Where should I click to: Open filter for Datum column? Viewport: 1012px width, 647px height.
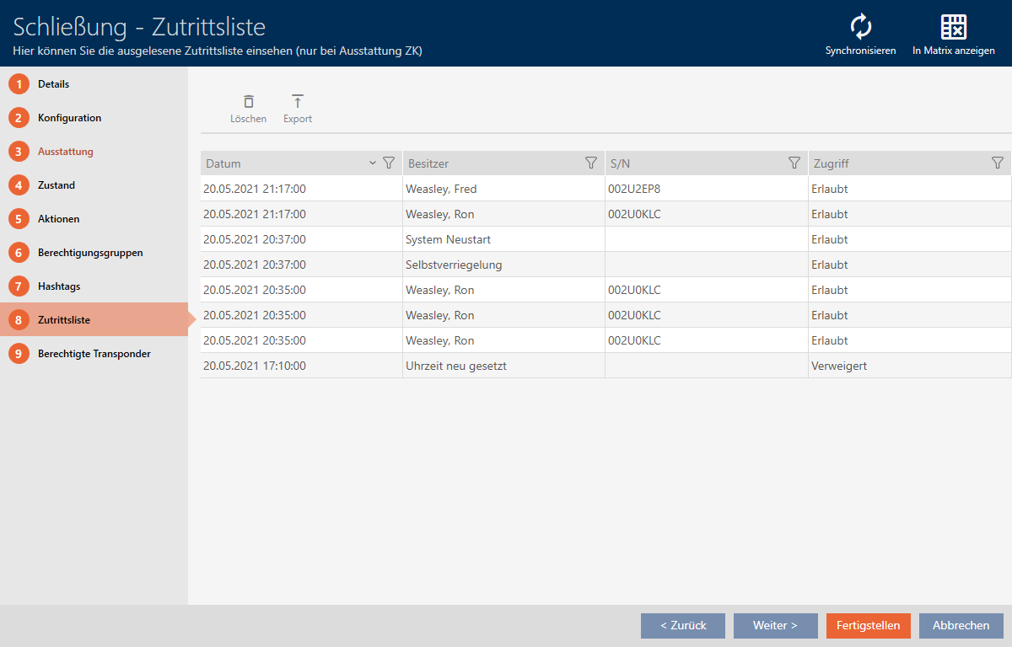tap(389, 163)
